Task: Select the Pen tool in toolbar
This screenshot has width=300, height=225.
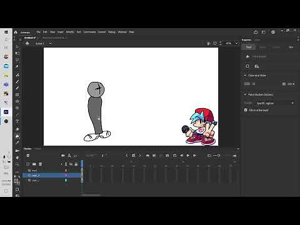Action: (17, 67)
